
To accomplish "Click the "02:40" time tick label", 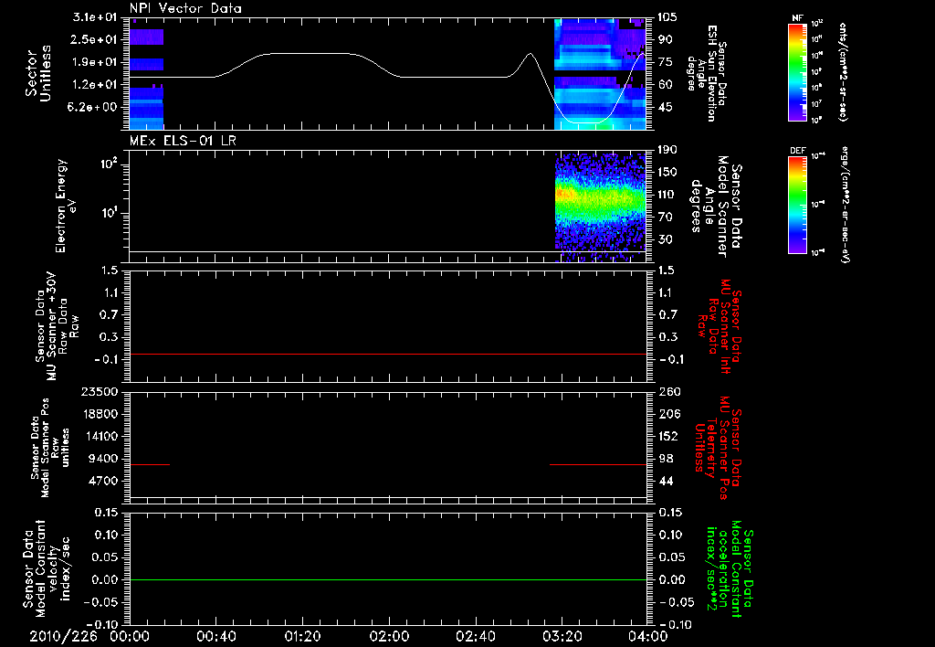I will click(475, 637).
